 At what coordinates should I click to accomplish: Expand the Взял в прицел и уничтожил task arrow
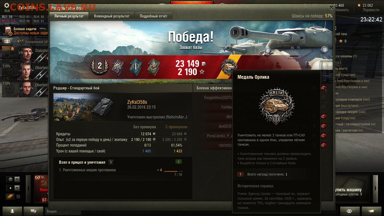pyautogui.click(x=111, y=162)
